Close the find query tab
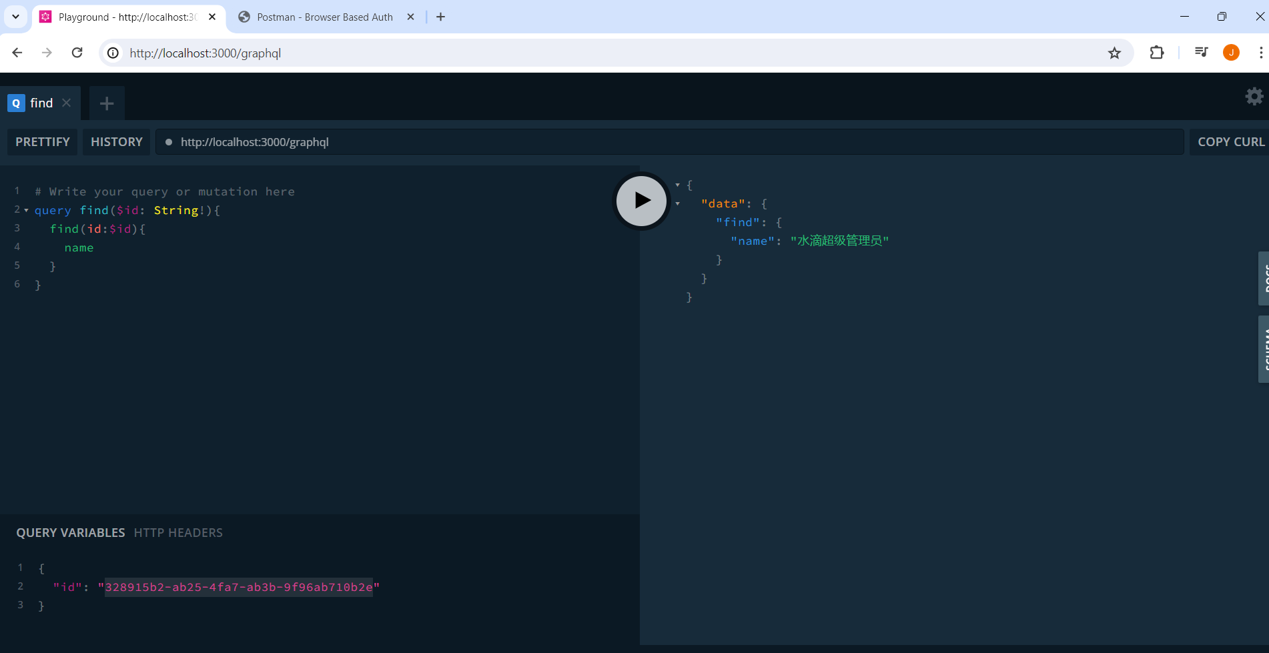The width and height of the screenshot is (1269, 653). [x=66, y=103]
